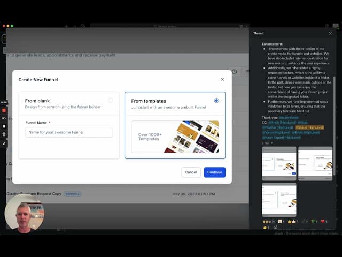Viewport: 342px width, 257px height.
Task: Open the first attached screenshot thumbnail
Action: [279, 163]
